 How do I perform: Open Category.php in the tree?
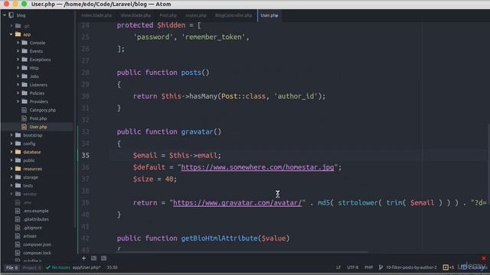point(43,110)
